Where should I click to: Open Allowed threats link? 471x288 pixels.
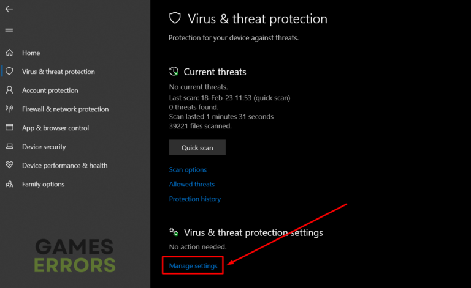(192, 184)
